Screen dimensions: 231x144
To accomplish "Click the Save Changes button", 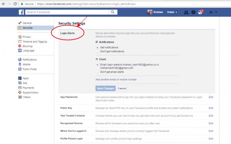I will (x=105, y=88).
